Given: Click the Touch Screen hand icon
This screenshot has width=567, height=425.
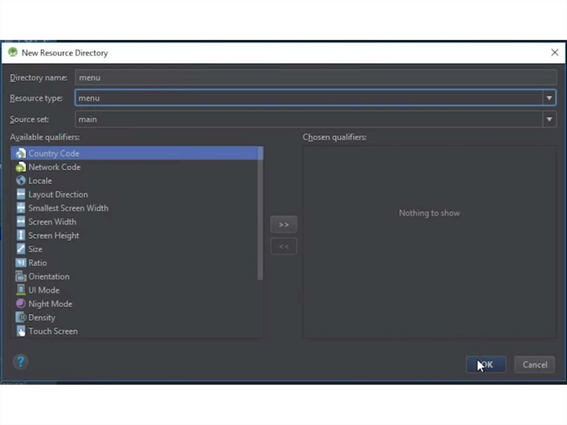Looking at the screenshot, I should [20, 331].
